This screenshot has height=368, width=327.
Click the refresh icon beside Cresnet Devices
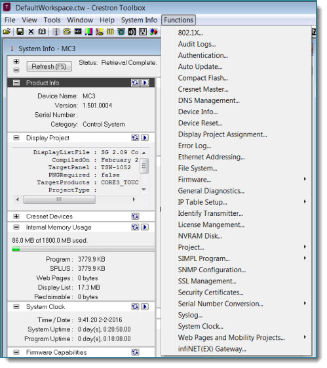(x=135, y=216)
